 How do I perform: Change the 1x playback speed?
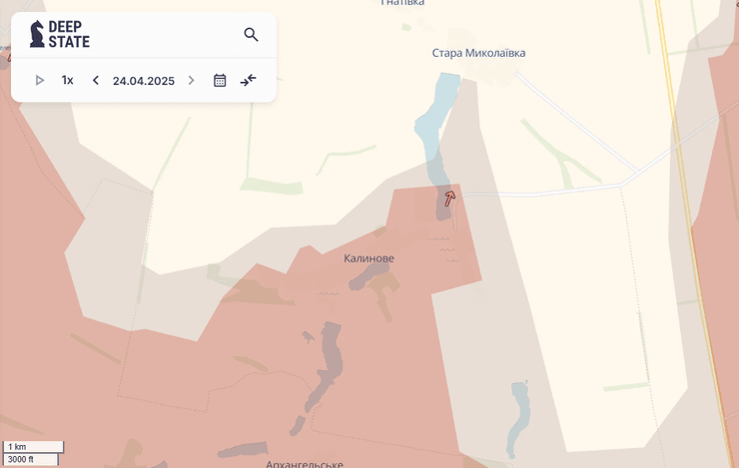pos(67,80)
